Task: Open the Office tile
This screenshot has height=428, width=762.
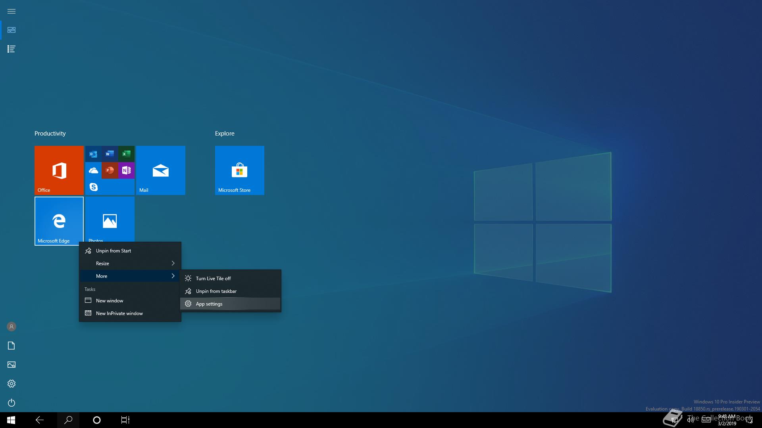Action: pos(59,170)
